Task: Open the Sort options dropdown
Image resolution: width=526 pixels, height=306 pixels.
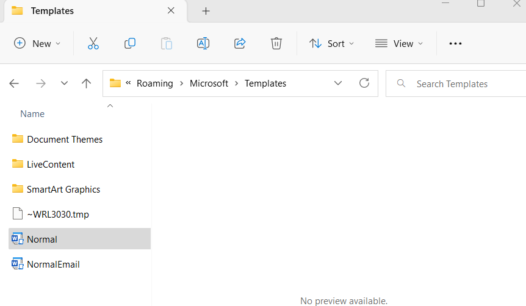Action: (331, 43)
